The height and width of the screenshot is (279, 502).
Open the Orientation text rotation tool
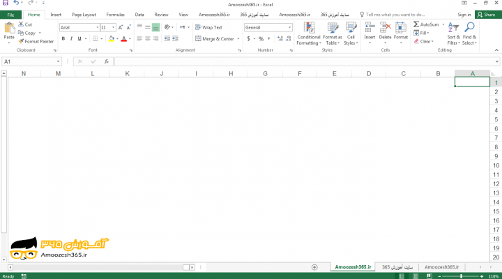tap(167, 27)
